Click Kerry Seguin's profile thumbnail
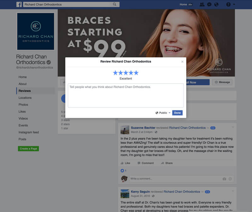This screenshot has height=212, width=252. click(125, 194)
